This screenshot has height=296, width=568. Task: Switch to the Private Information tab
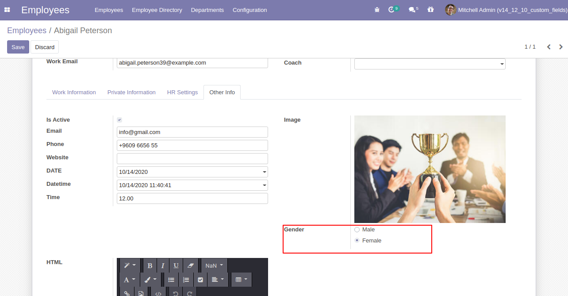click(131, 92)
